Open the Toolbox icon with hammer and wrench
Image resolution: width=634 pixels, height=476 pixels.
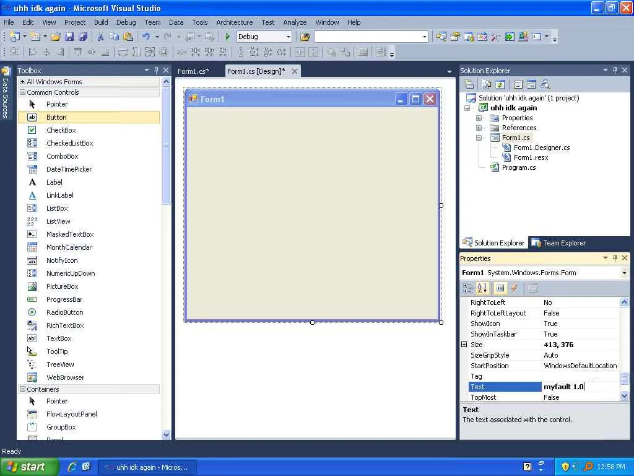pos(496,37)
